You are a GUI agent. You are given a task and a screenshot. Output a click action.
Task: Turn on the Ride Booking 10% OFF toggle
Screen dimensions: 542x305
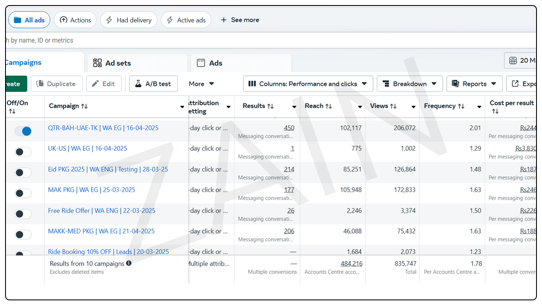point(23,254)
